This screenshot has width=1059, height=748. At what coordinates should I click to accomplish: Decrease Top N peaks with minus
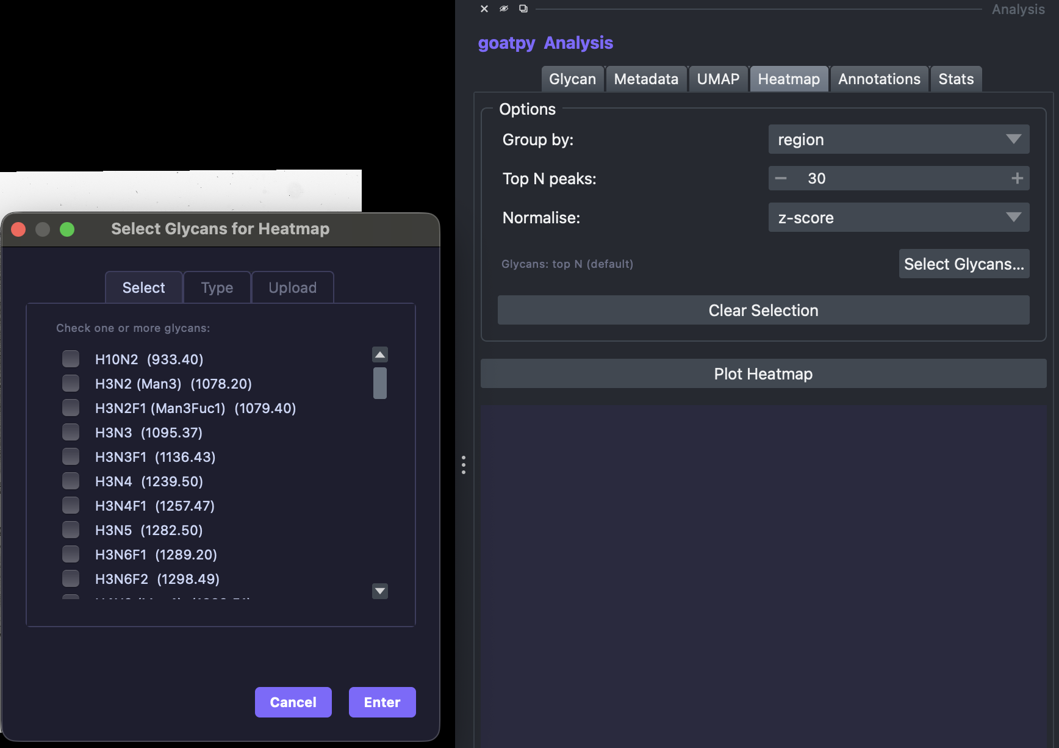click(x=781, y=178)
